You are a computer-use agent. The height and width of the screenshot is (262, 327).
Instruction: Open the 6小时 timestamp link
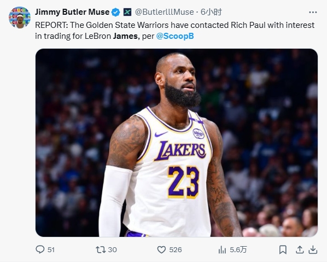(211, 12)
